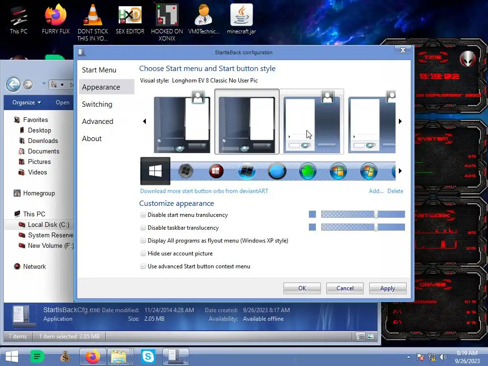Click the Explorer Forward navigation arrow

(x=28, y=84)
